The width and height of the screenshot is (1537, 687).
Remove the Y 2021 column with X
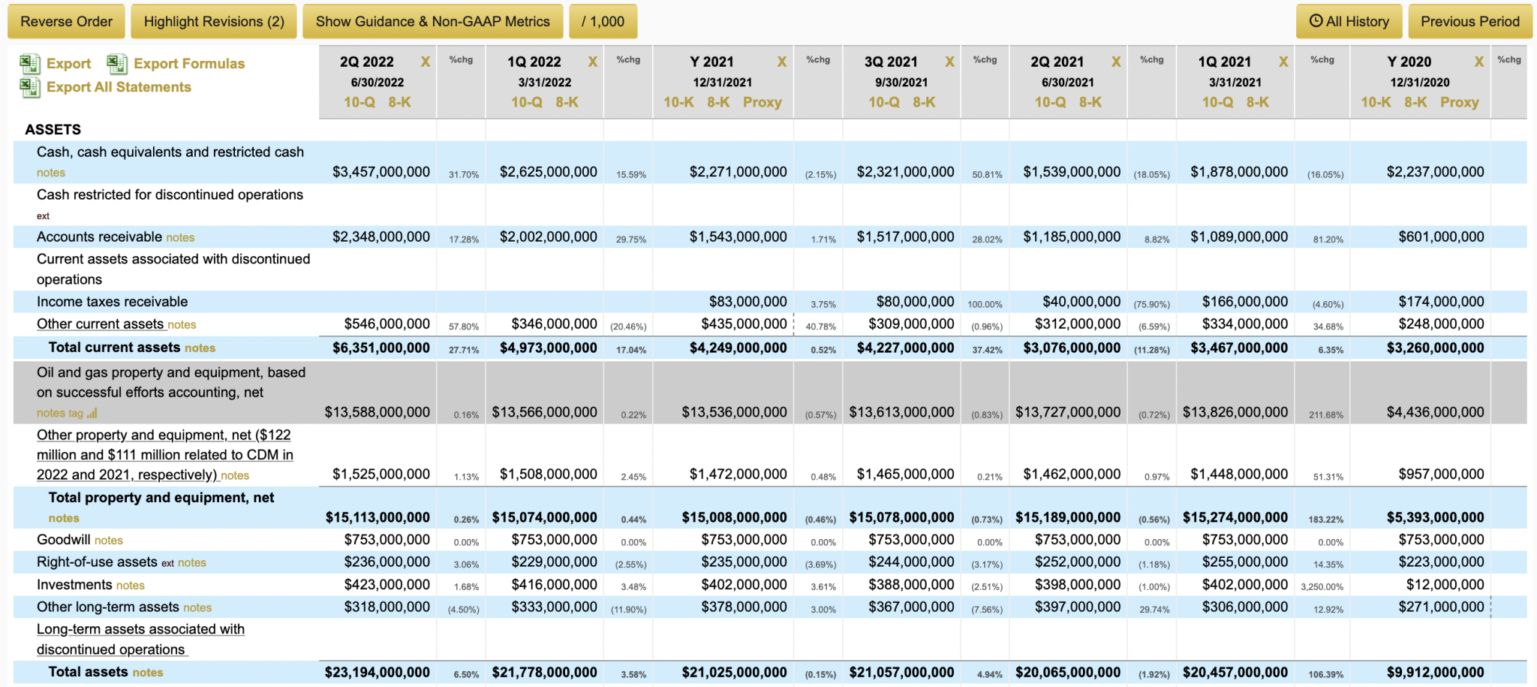[x=781, y=62]
